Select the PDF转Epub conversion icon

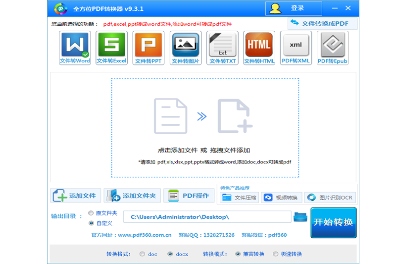click(333, 48)
